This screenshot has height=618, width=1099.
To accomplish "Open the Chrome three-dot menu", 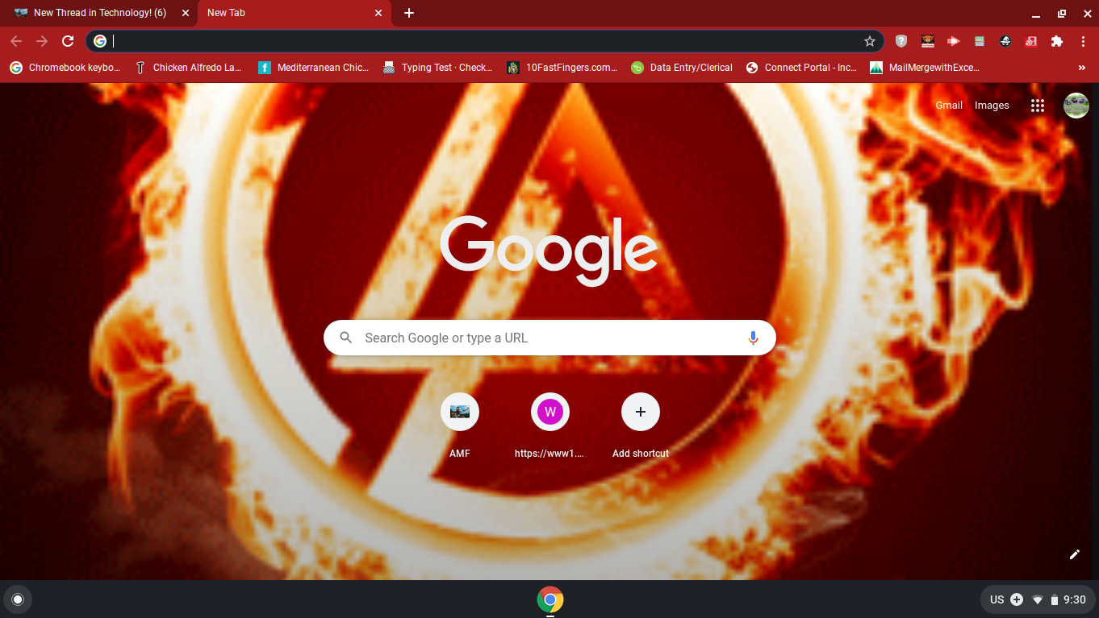I will point(1083,41).
